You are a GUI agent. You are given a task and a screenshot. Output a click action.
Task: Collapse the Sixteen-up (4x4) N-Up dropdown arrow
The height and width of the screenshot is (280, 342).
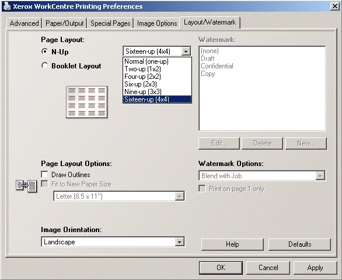pyautogui.click(x=186, y=51)
